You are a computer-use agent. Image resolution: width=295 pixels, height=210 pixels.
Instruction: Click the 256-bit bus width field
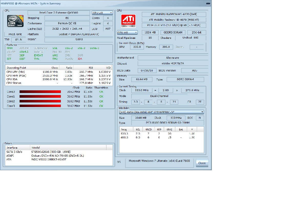[x=197, y=32]
